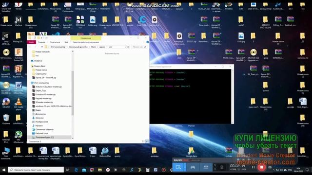Select VLC media player desktop icon

(x=19, y=104)
